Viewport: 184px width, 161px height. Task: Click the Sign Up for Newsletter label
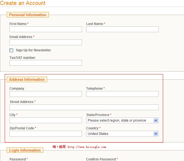pos(33,50)
